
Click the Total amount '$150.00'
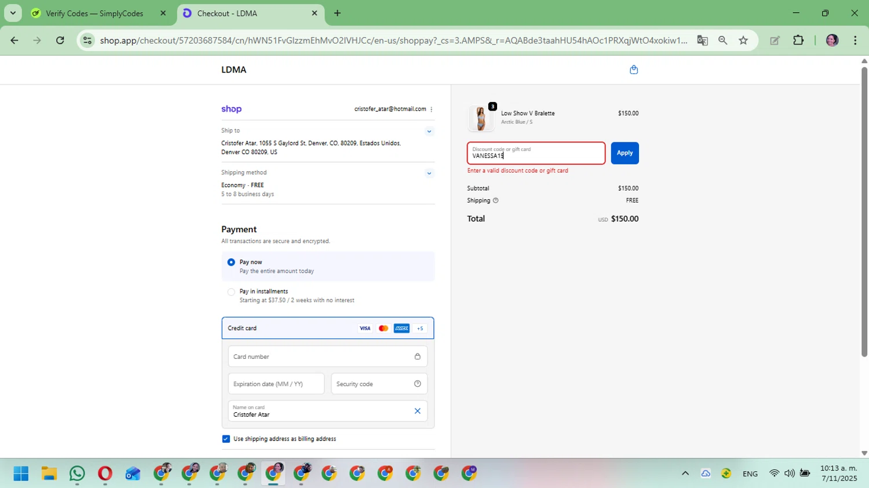click(x=625, y=219)
